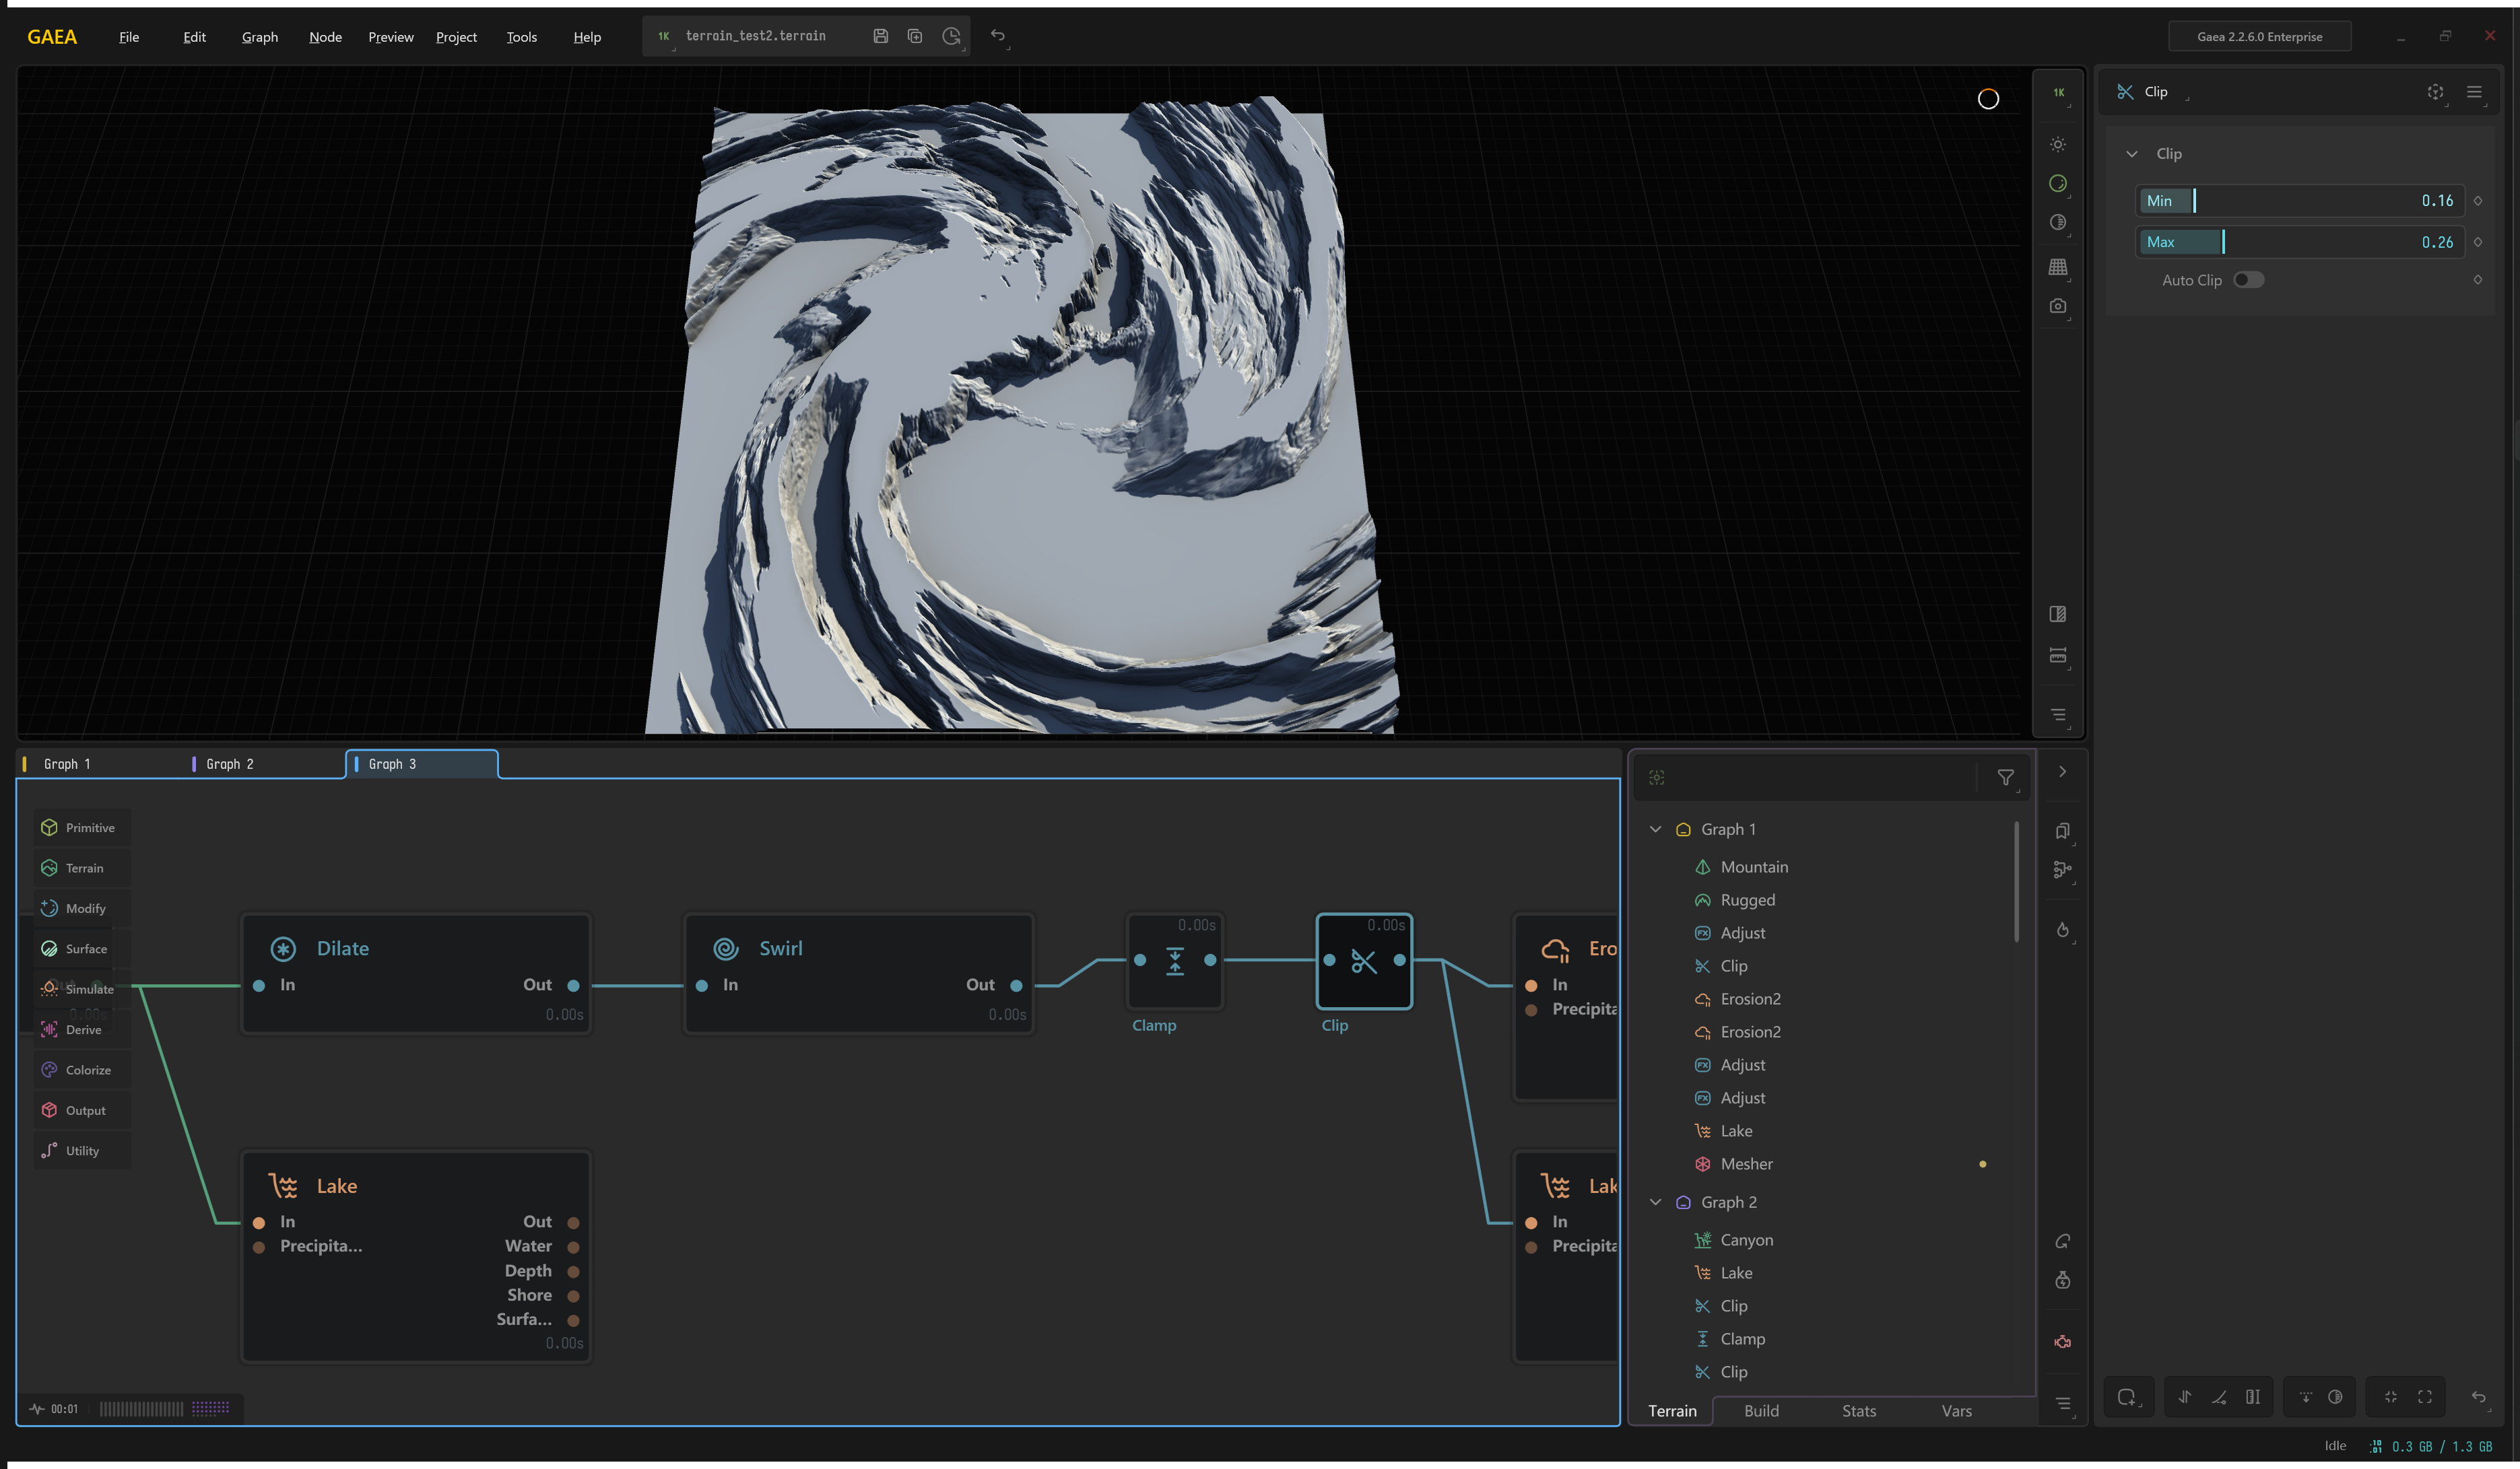Click the Max value slider

pos(2300,242)
